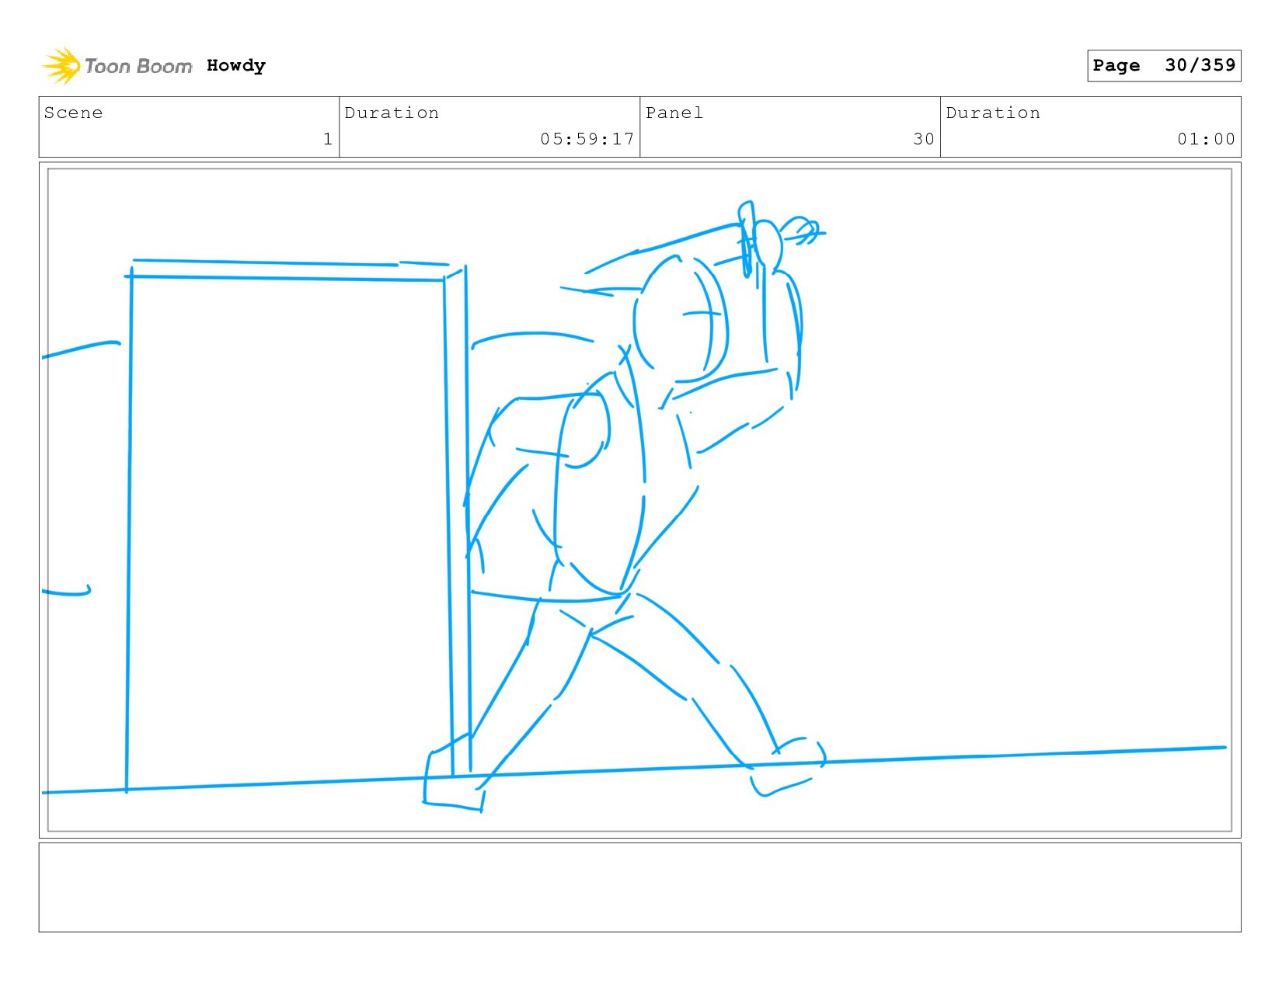Click the Toon Boom logo
This screenshot has width=1282, height=990.
pos(117,66)
